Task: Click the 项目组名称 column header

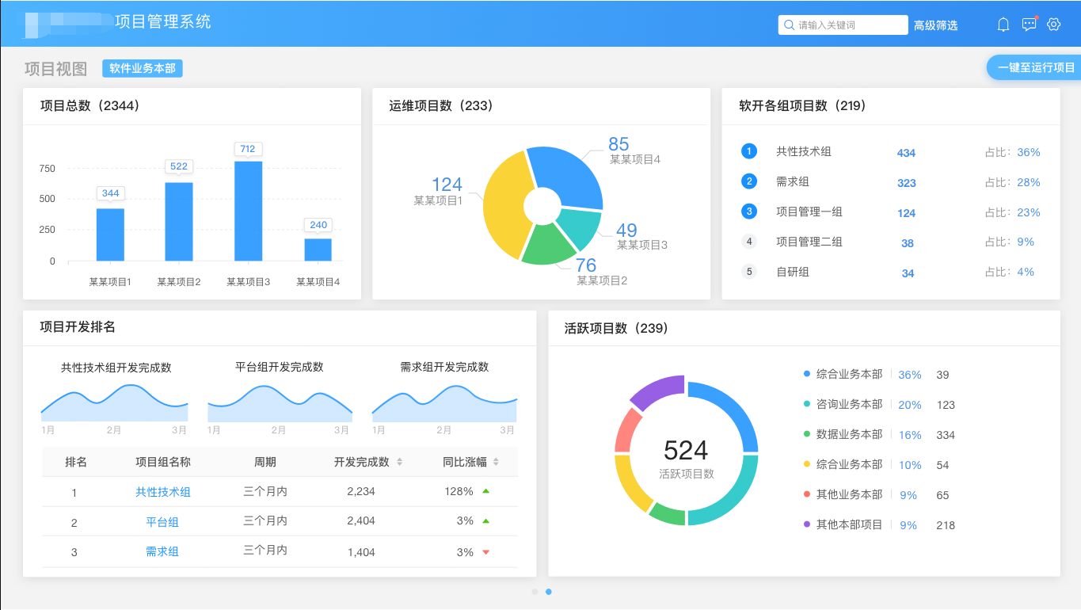Action: [163, 462]
